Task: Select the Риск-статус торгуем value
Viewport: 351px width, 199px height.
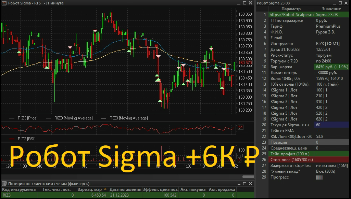Action: (x=331, y=55)
